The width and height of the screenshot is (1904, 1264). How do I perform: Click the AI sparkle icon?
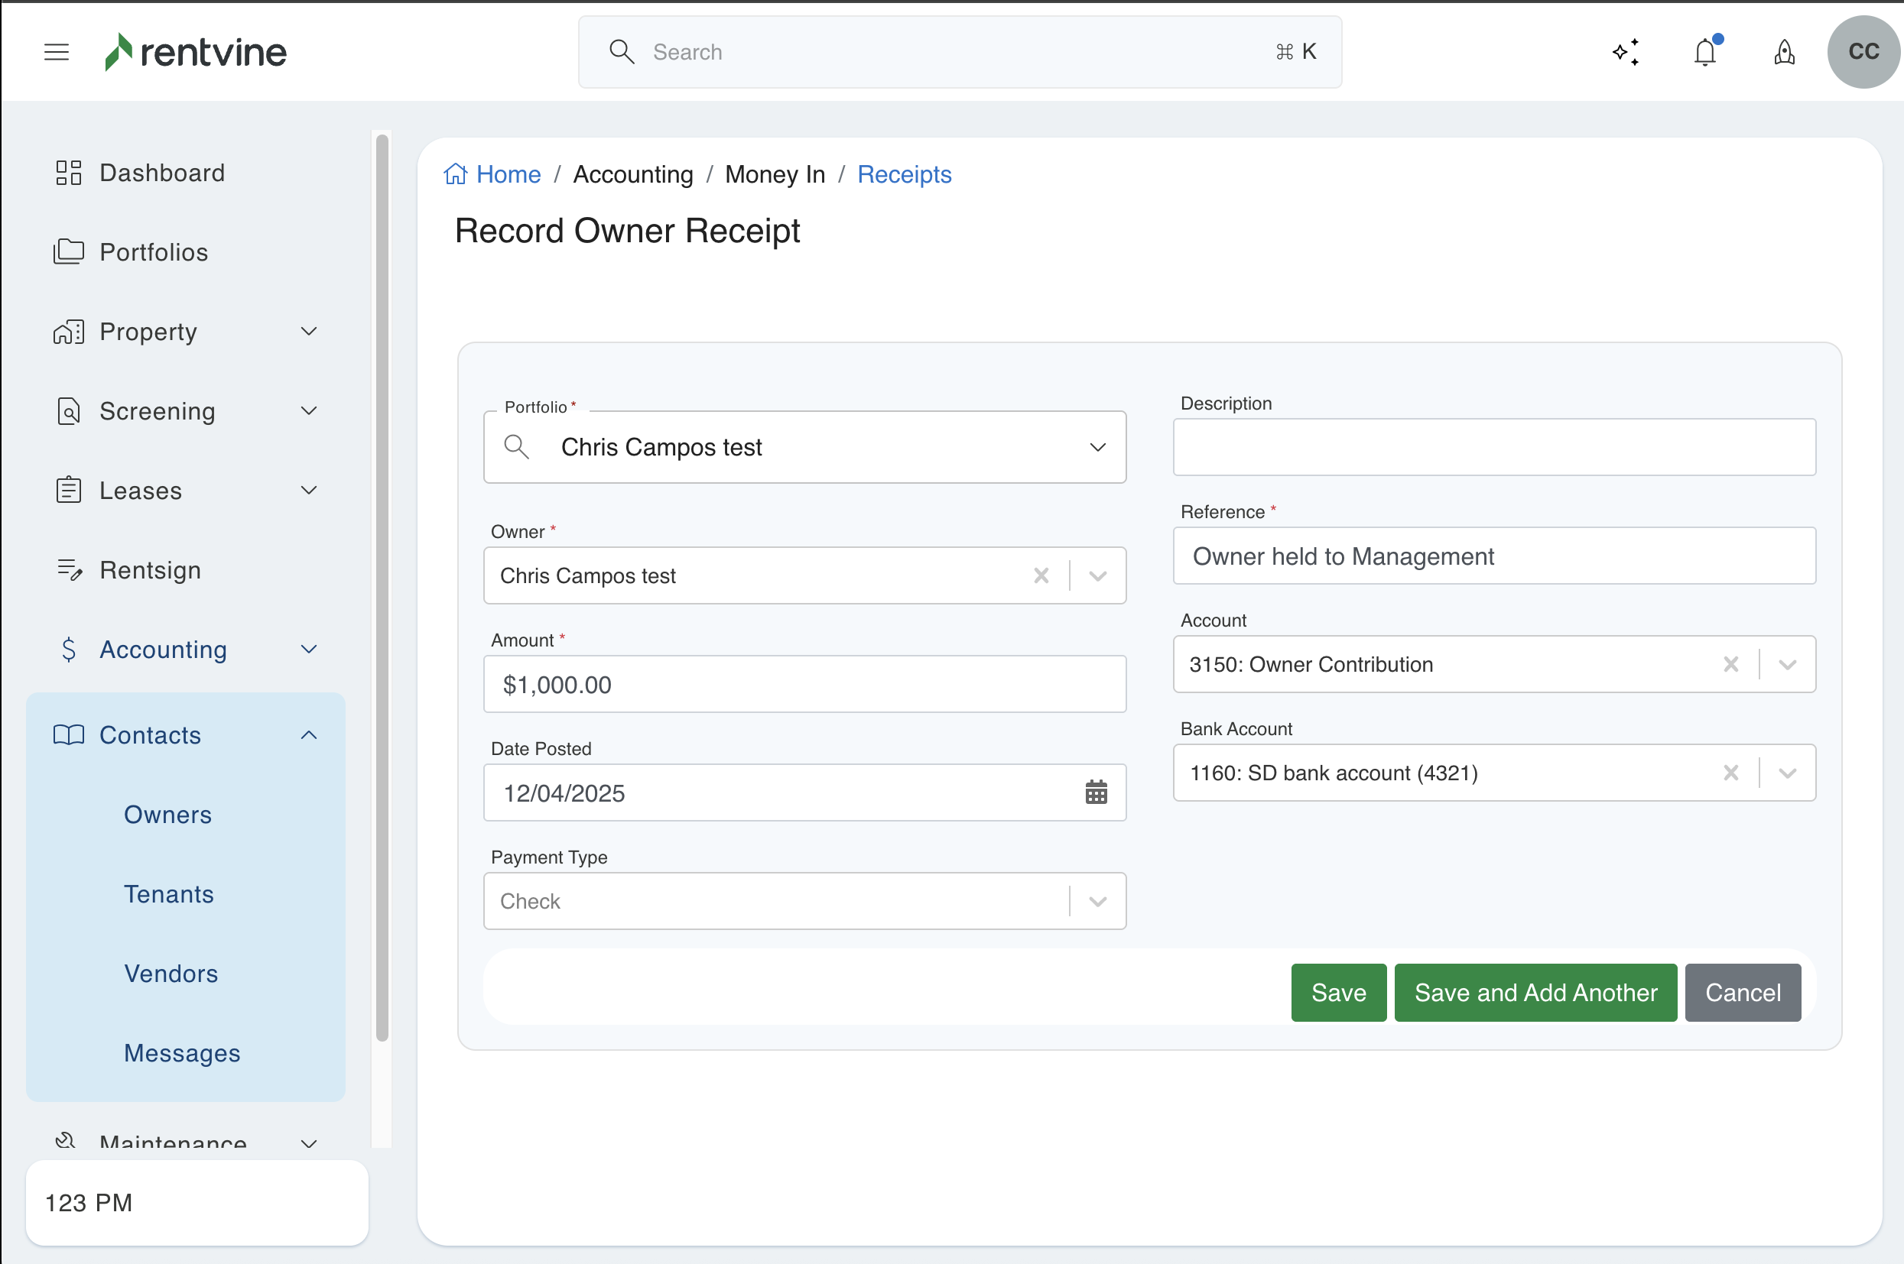click(1626, 53)
